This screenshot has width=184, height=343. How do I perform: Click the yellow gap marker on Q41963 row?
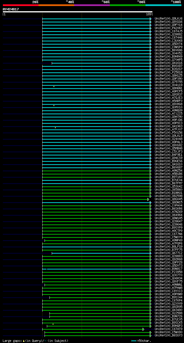[x=55, y=128]
